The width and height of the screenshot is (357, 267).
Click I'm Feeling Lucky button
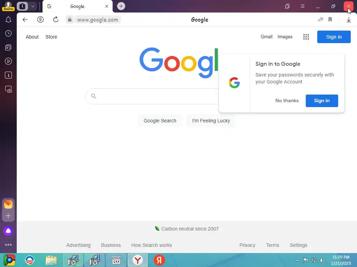tap(211, 121)
